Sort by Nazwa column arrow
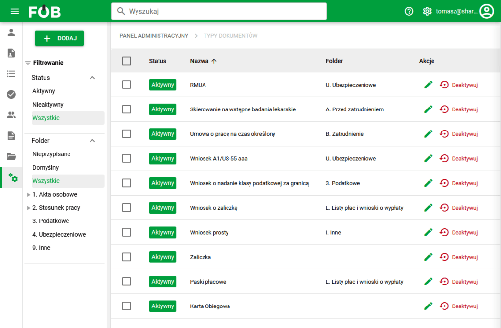This screenshot has height=328, width=501. coord(214,61)
